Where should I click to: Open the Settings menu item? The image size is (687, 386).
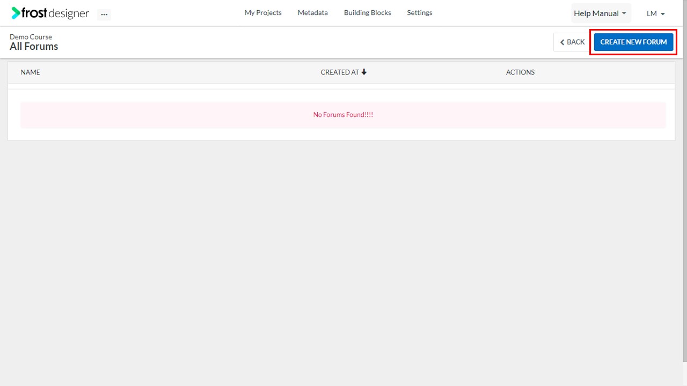coord(420,13)
